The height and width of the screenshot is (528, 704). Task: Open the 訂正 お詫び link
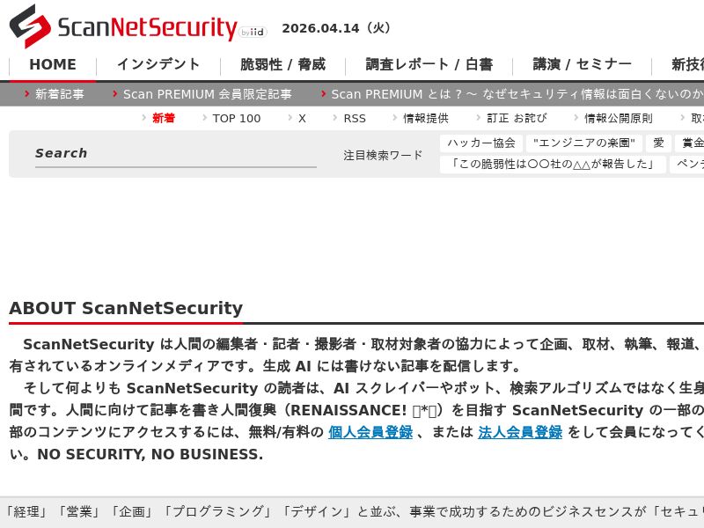pyautogui.click(x=517, y=118)
